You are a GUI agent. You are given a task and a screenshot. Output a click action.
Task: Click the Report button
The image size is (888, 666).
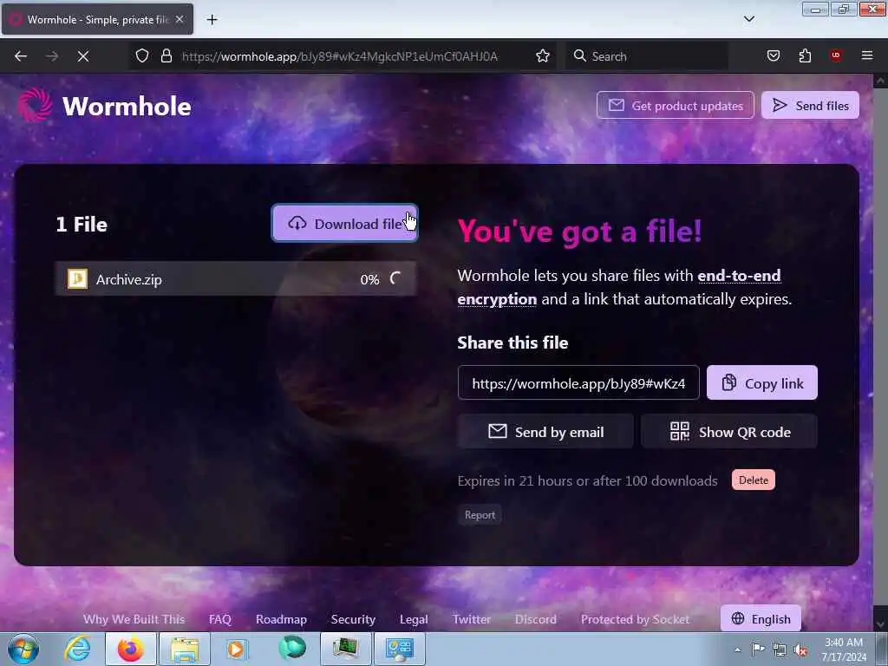tap(480, 515)
